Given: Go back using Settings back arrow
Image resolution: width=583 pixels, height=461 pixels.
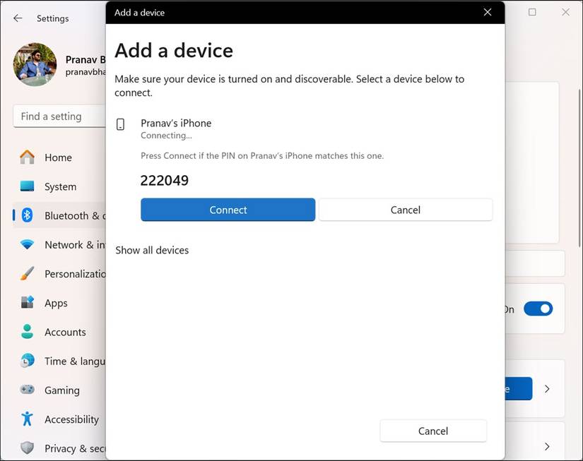Looking at the screenshot, I should (x=18, y=18).
